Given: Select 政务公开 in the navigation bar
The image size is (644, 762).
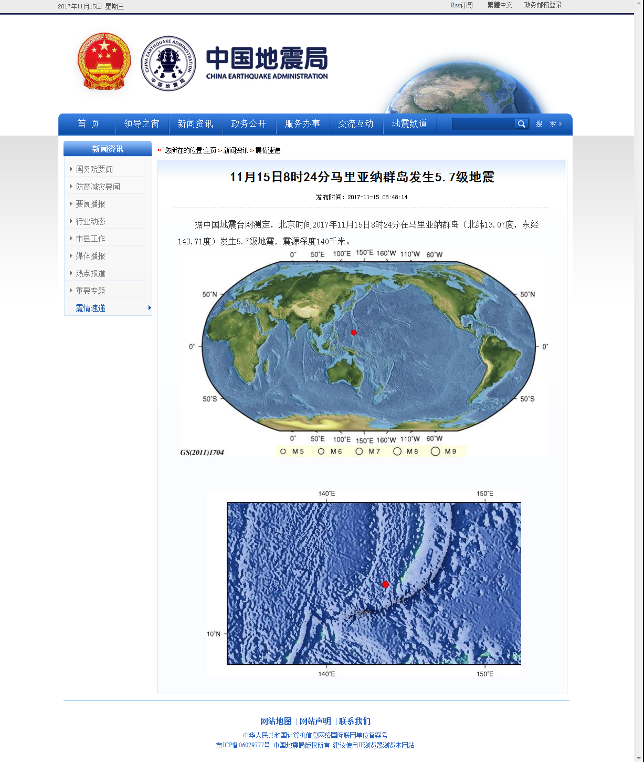Looking at the screenshot, I should 249,124.
